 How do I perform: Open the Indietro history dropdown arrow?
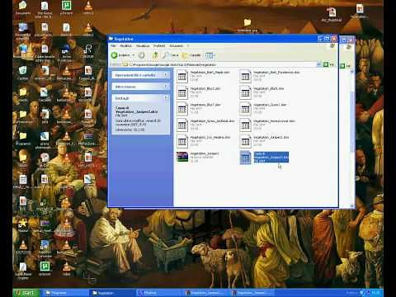click(134, 55)
